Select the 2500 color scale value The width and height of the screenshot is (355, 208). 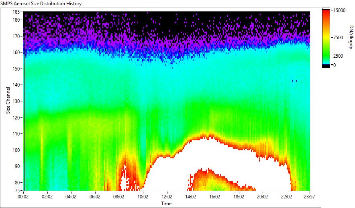point(338,56)
